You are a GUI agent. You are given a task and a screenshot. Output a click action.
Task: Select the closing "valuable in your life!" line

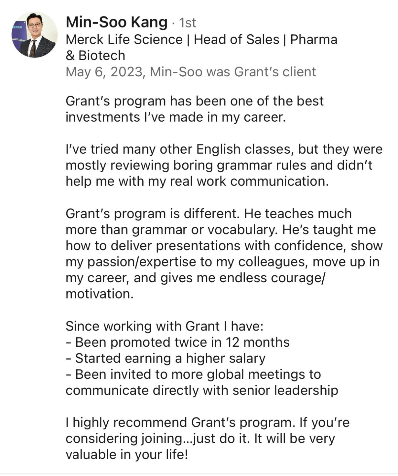click(127, 455)
